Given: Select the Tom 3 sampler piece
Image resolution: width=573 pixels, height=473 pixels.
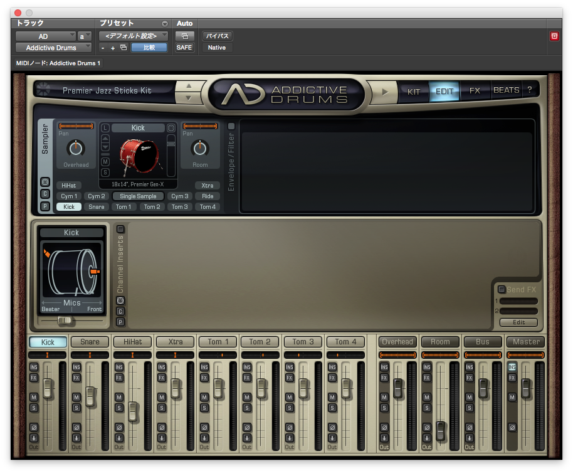Looking at the screenshot, I should [179, 207].
